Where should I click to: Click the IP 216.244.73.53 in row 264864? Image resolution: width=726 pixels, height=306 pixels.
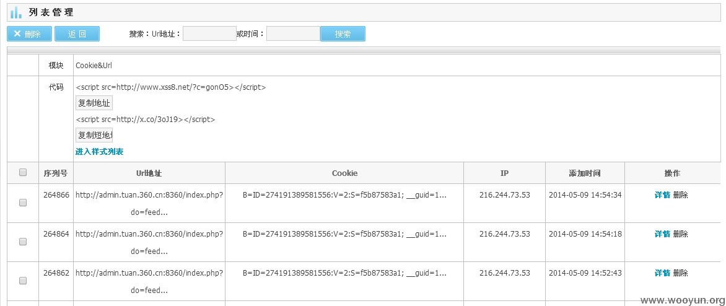coord(504,234)
